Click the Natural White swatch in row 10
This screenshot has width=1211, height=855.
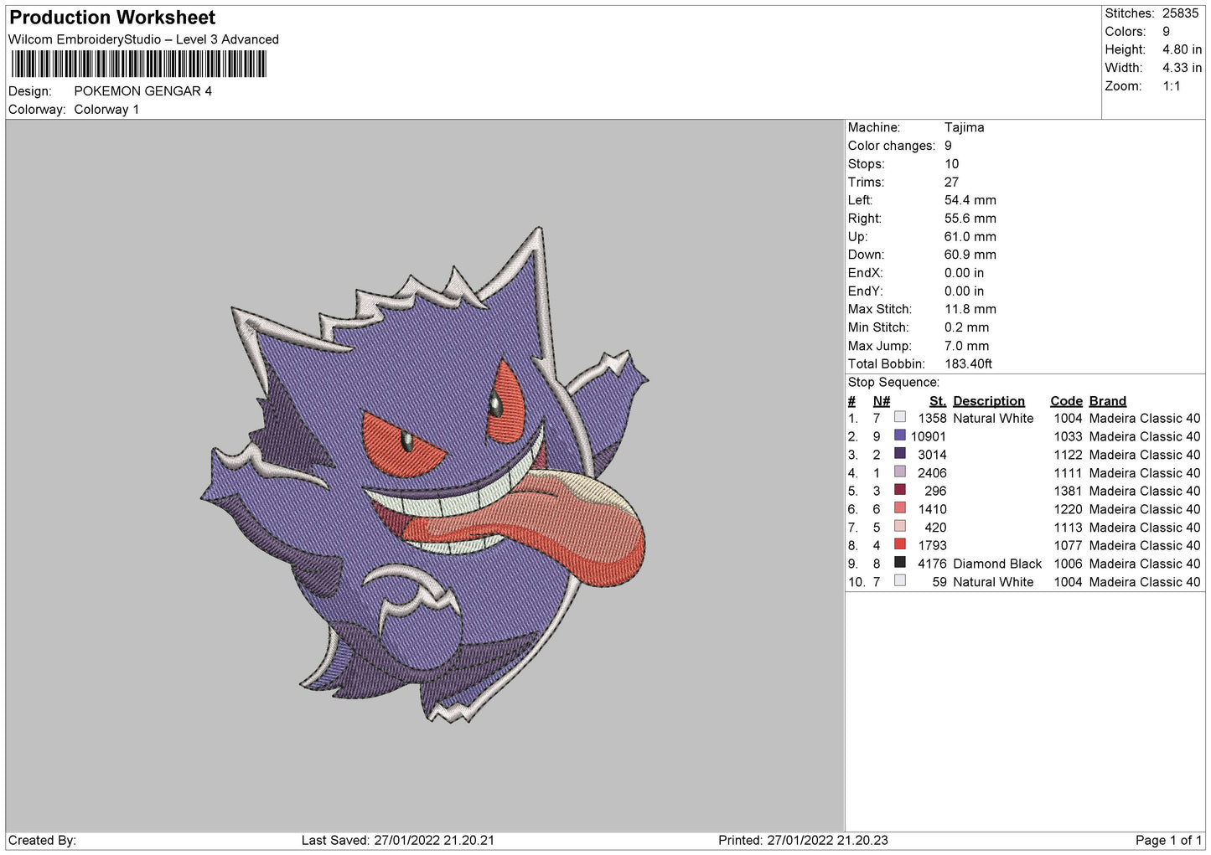click(900, 581)
